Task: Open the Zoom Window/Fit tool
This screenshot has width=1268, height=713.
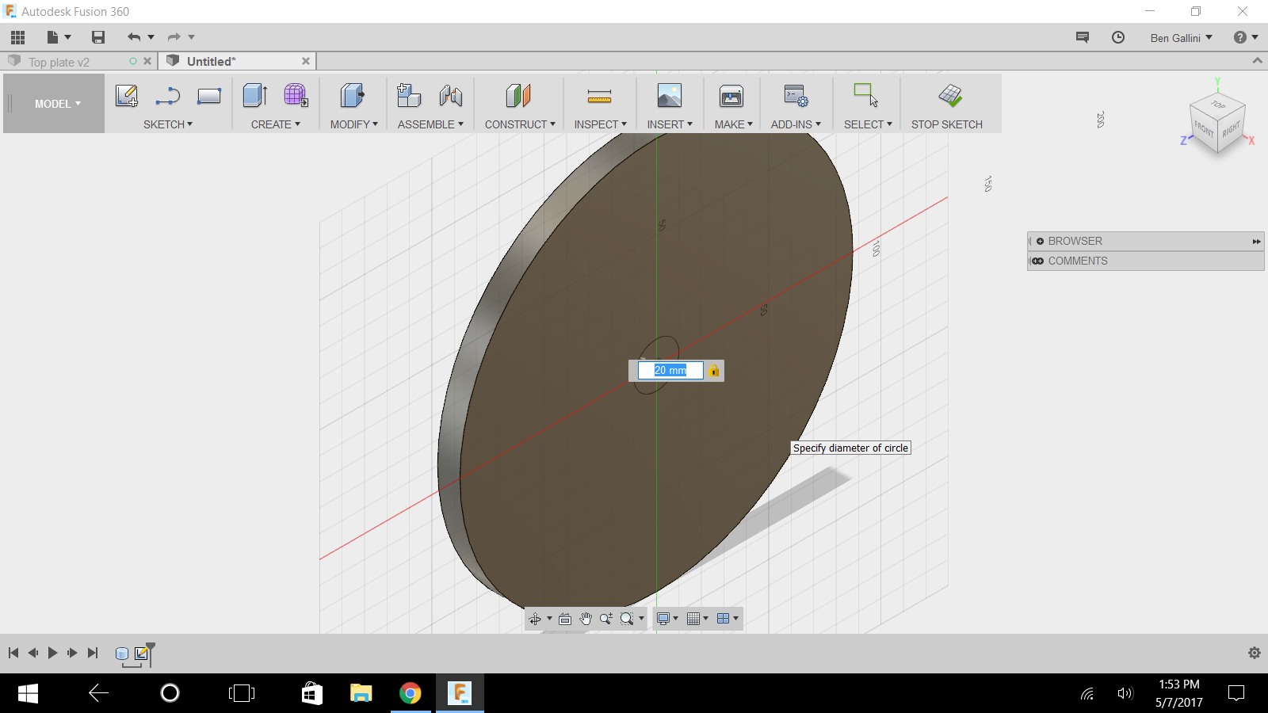Action: [x=627, y=619]
